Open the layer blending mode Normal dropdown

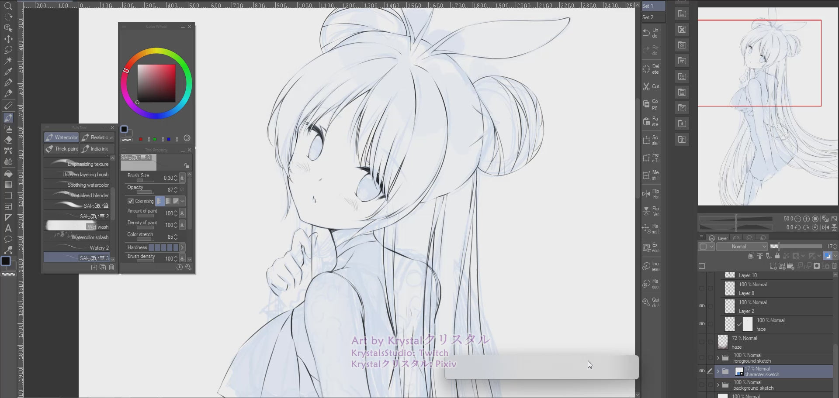point(742,247)
